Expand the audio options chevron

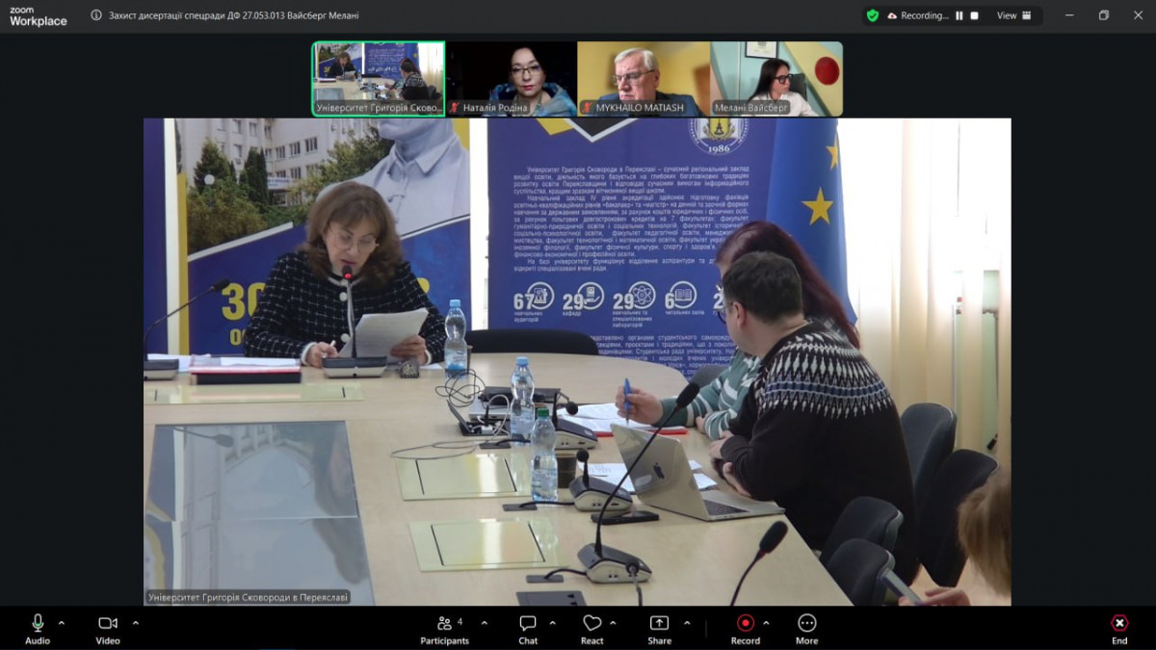point(62,622)
